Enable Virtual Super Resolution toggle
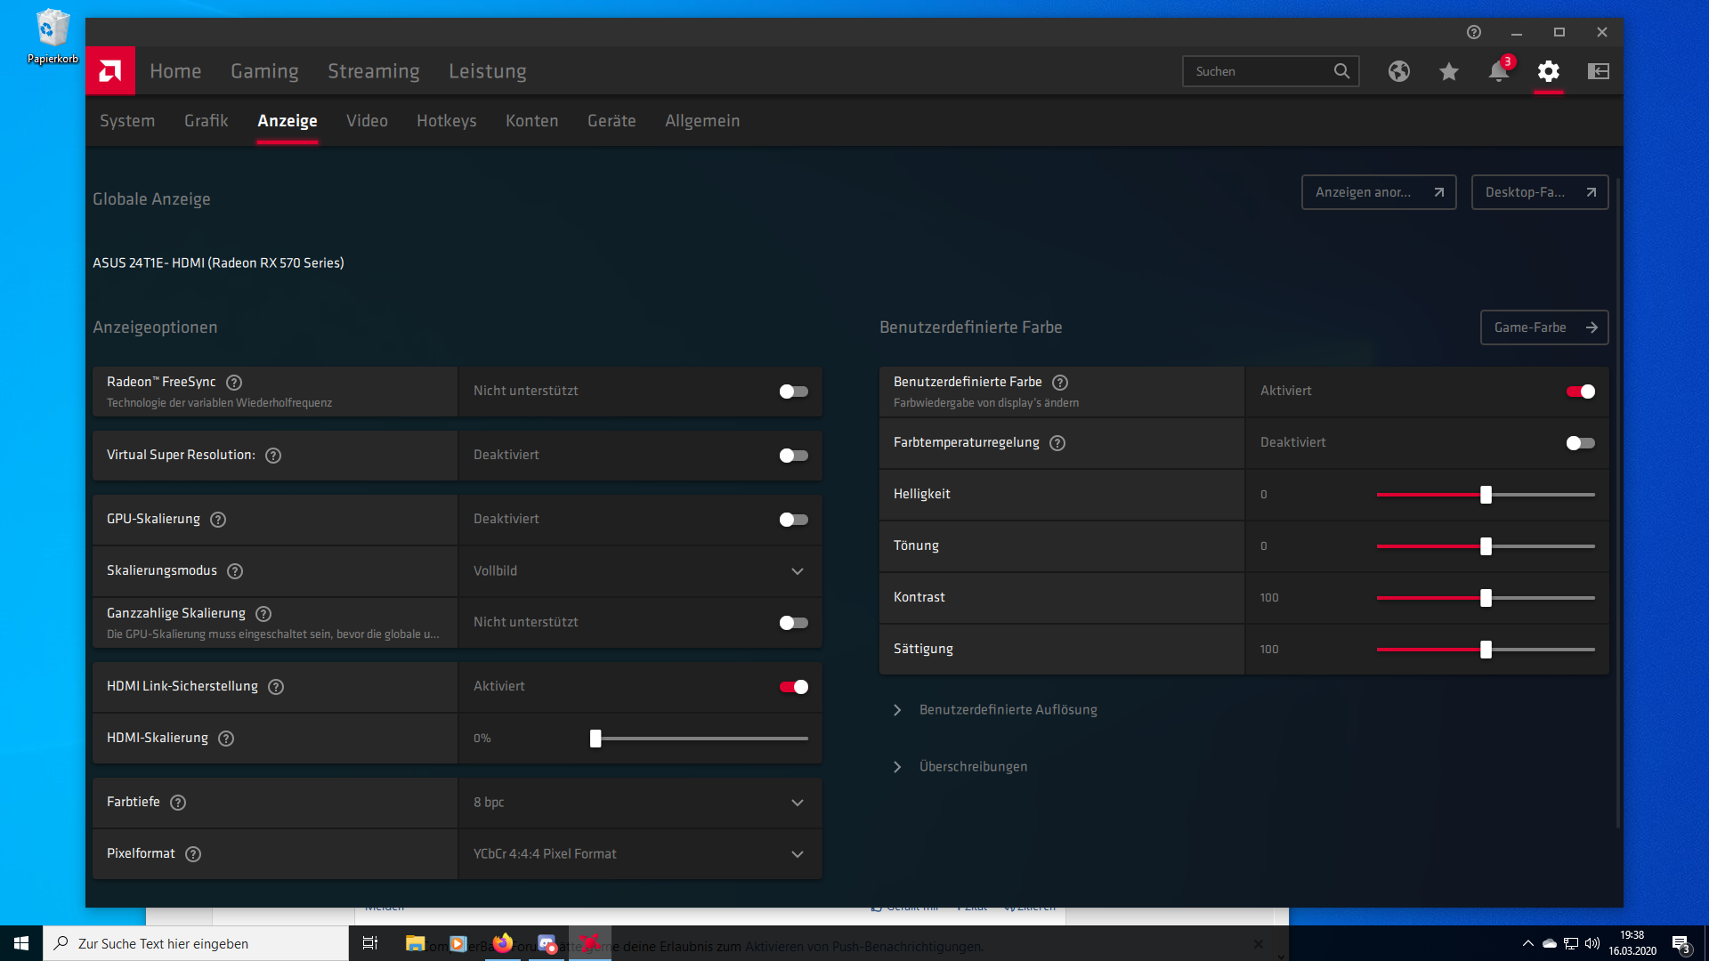This screenshot has height=961, width=1709. (793, 456)
